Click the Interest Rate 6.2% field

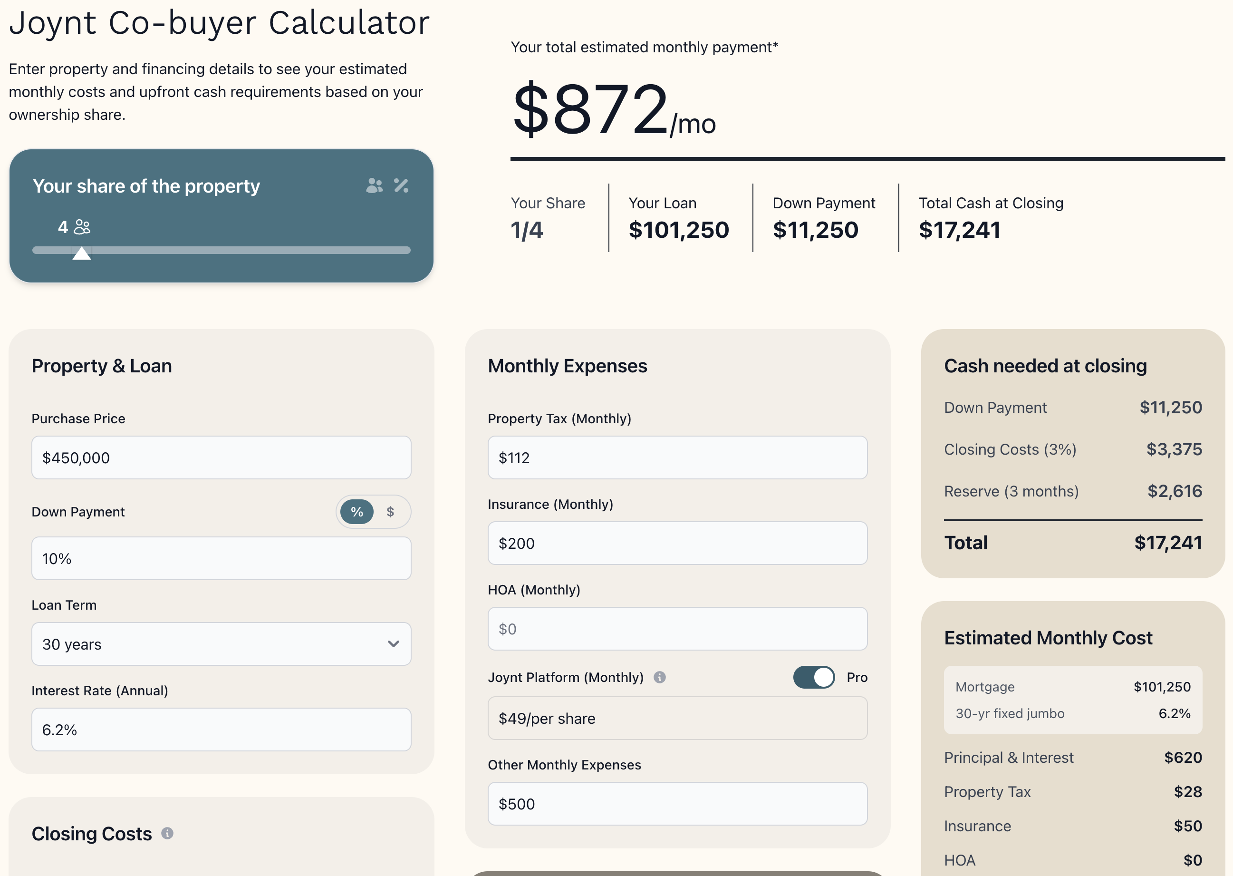(x=222, y=730)
